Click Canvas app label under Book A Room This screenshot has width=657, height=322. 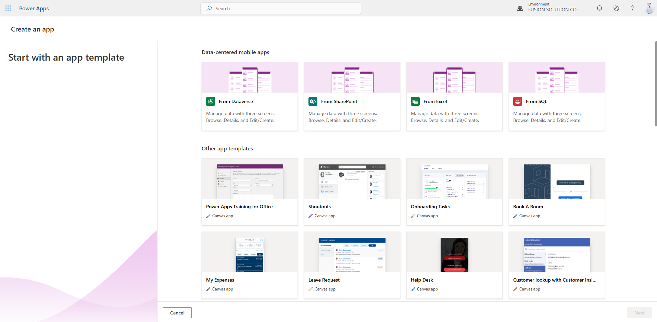pos(530,216)
